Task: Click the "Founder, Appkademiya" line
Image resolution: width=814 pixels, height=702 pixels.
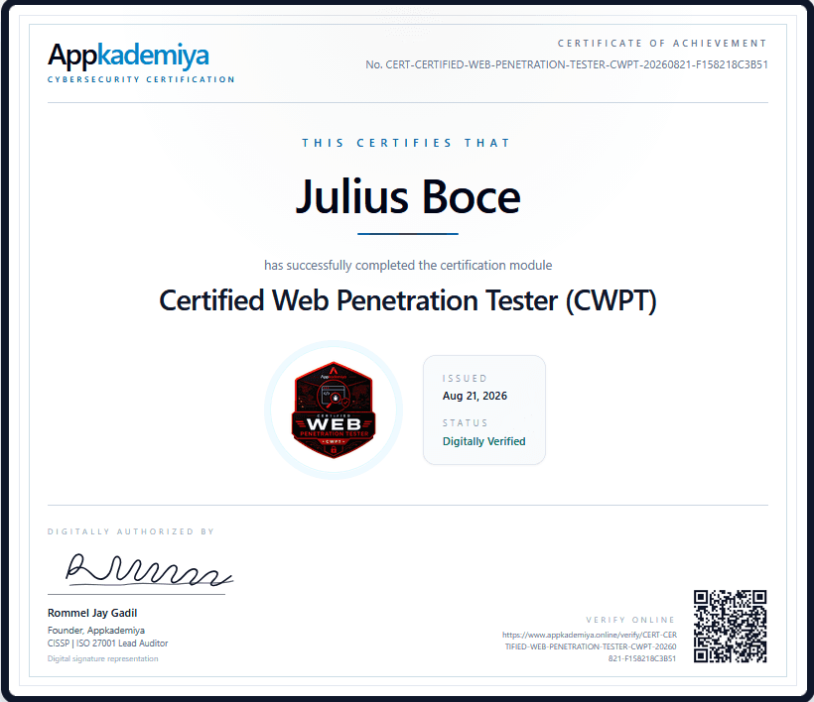Action: 96,631
